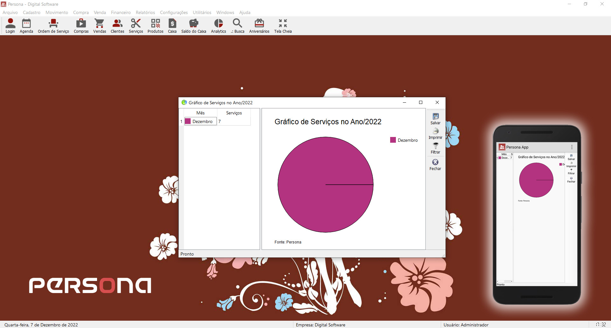Image resolution: width=611 pixels, height=328 pixels.
Task: Close the chart with the Fechar icon
Action: point(435,165)
